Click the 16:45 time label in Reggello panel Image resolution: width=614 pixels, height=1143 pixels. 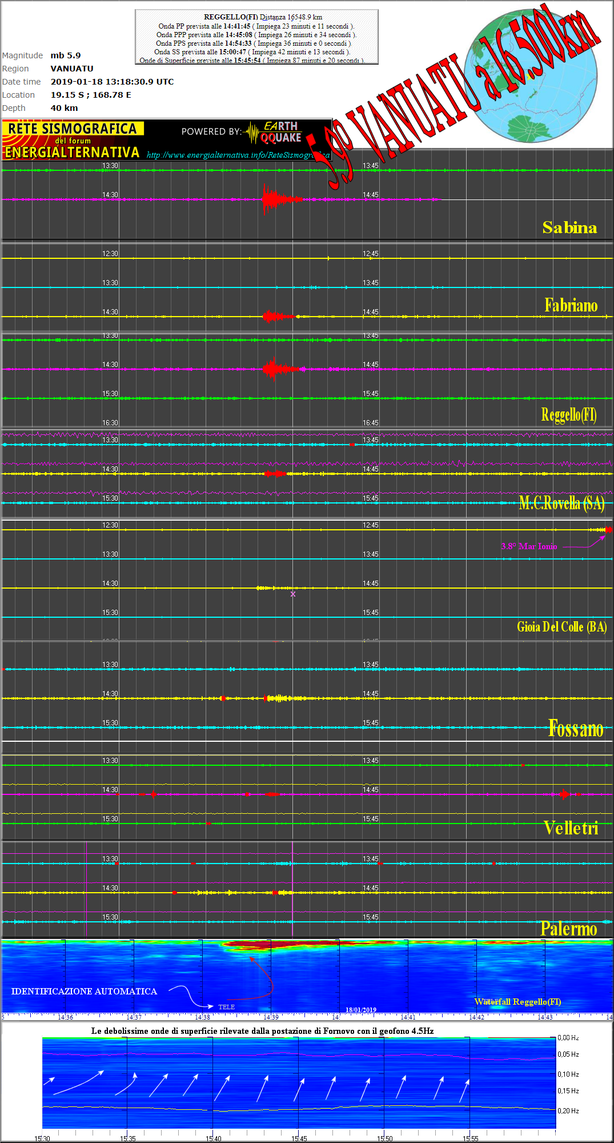[371, 423]
